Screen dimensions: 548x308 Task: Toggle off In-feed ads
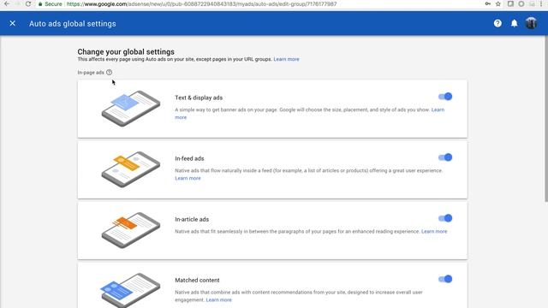tap(445, 157)
